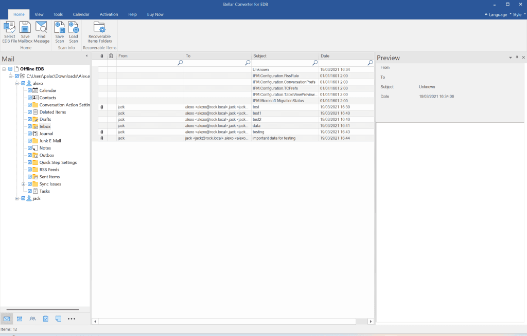The width and height of the screenshot is (527, 336).
Task: Select email with subject 'test2'
Action: 236,120
